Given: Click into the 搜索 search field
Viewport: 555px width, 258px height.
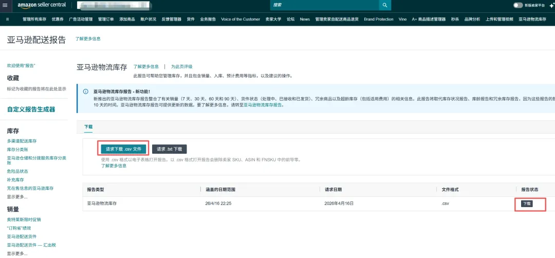Looking at the screenshot, I should click(325, 5).
